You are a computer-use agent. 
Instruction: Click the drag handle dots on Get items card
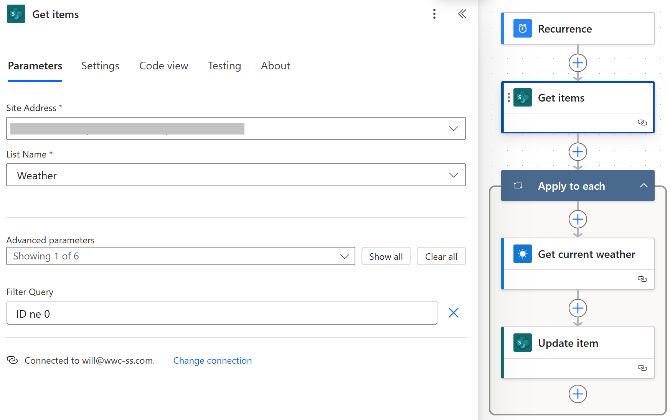click(509, 97)
